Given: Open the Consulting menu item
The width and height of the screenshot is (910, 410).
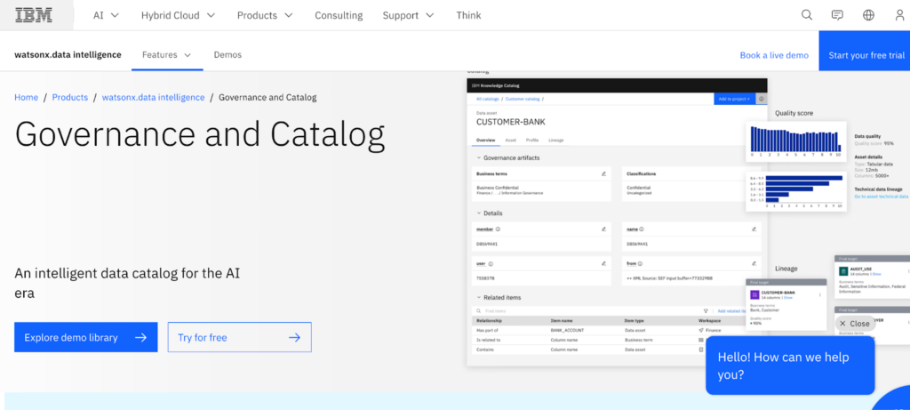Looking at the screenshot, I should pyautogui.click(x=339, y=15).
